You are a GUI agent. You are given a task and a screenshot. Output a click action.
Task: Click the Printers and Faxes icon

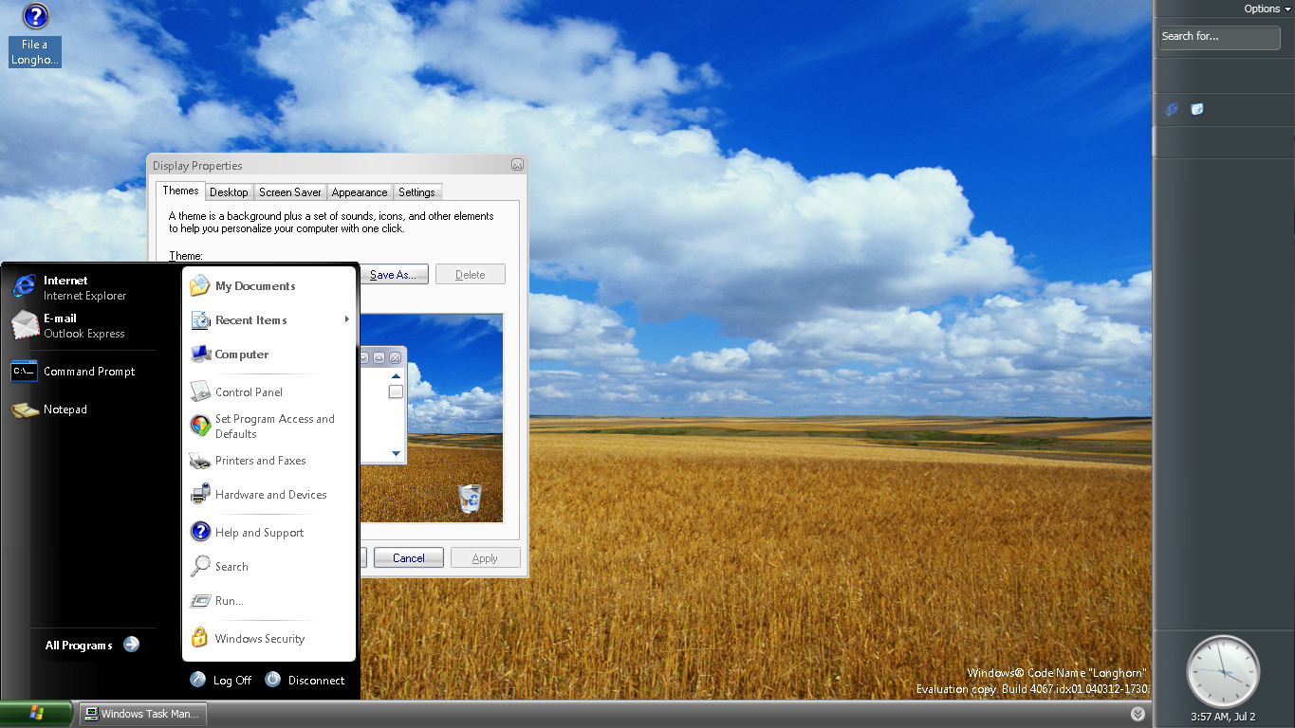pos(200,461)
